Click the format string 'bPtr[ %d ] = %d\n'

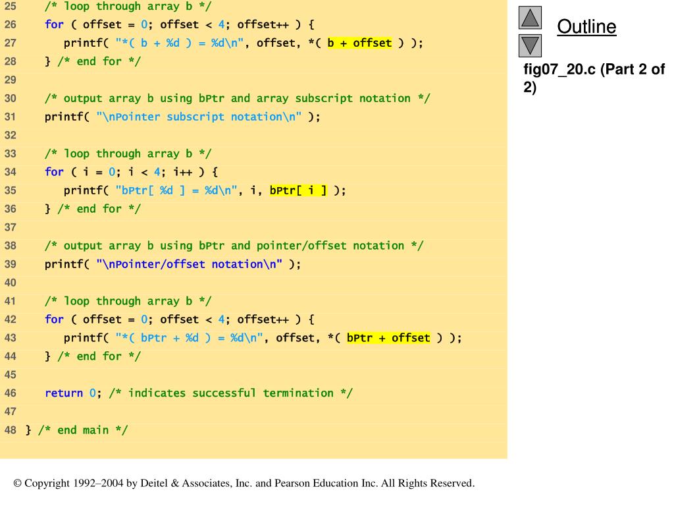click(176, 190)
